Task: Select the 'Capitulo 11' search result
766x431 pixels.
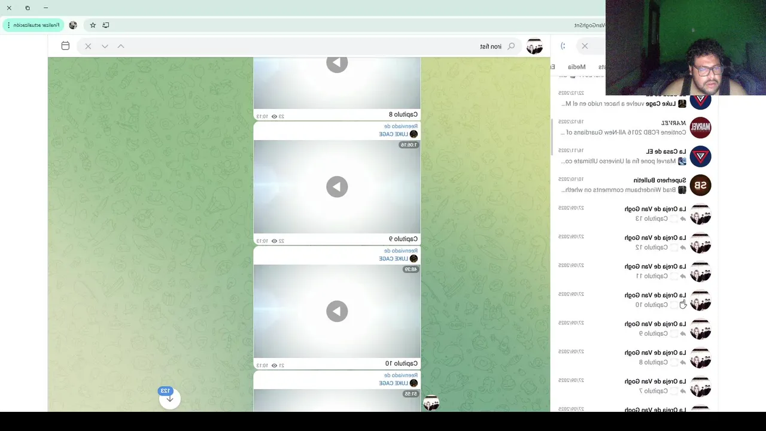Action: click(x=634, y=271)
